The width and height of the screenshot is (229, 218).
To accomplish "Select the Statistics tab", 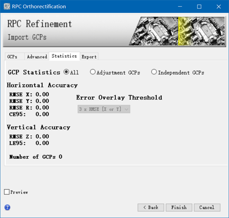I will pos(64,56).
